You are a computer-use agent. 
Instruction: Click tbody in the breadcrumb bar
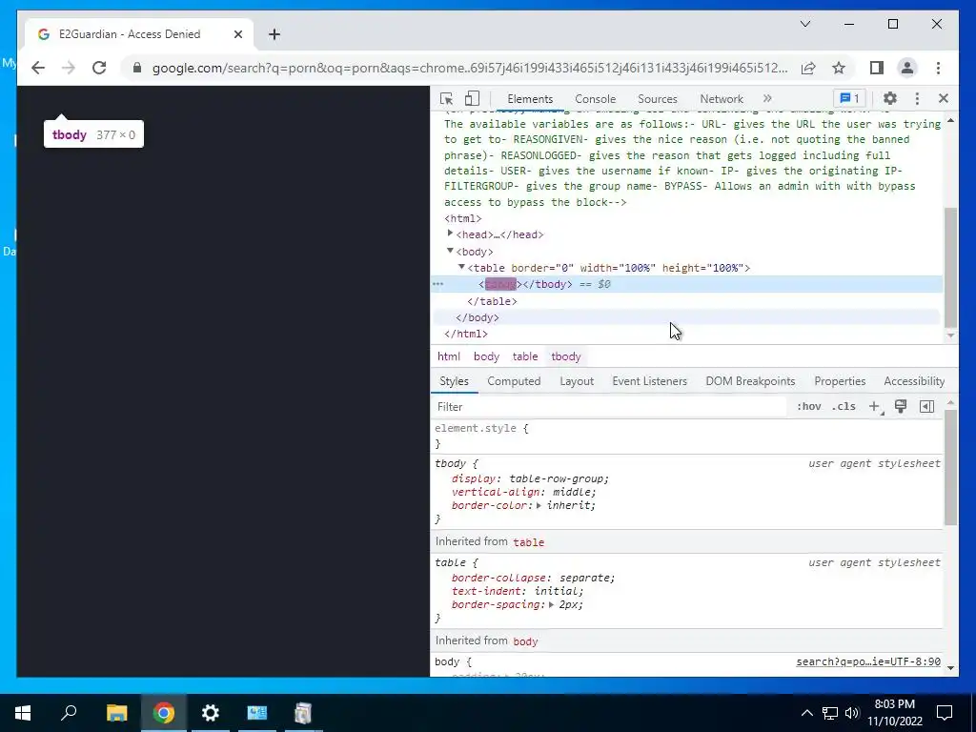click(x=566, y=356)
